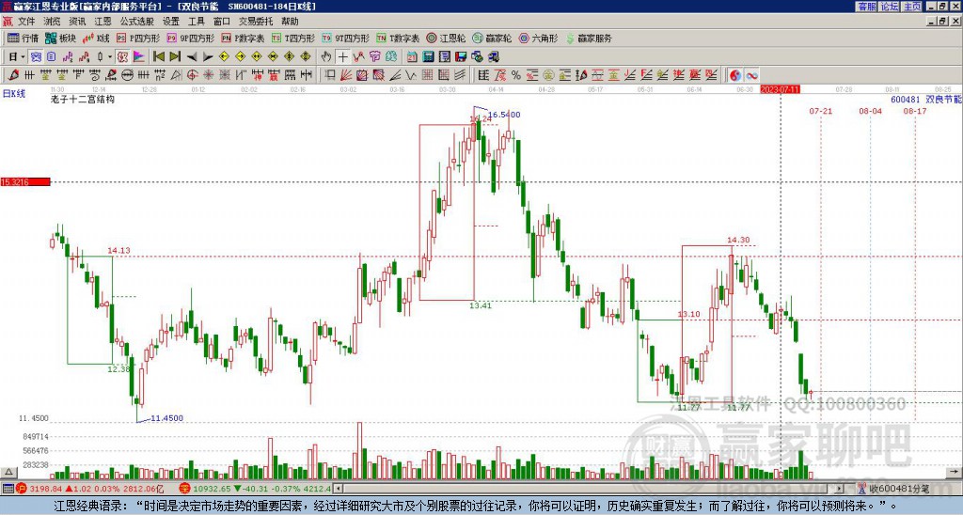Toggle the infinity symbol button
This screenshot has height=515, width=963.
(751, 75)
